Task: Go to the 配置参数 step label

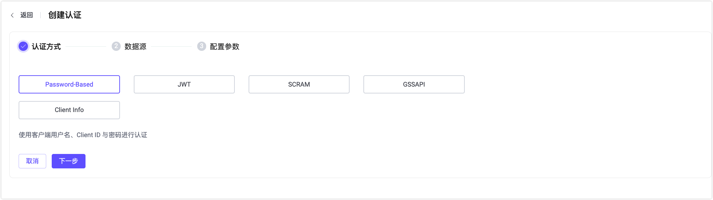Action: (x=224, y=47)
